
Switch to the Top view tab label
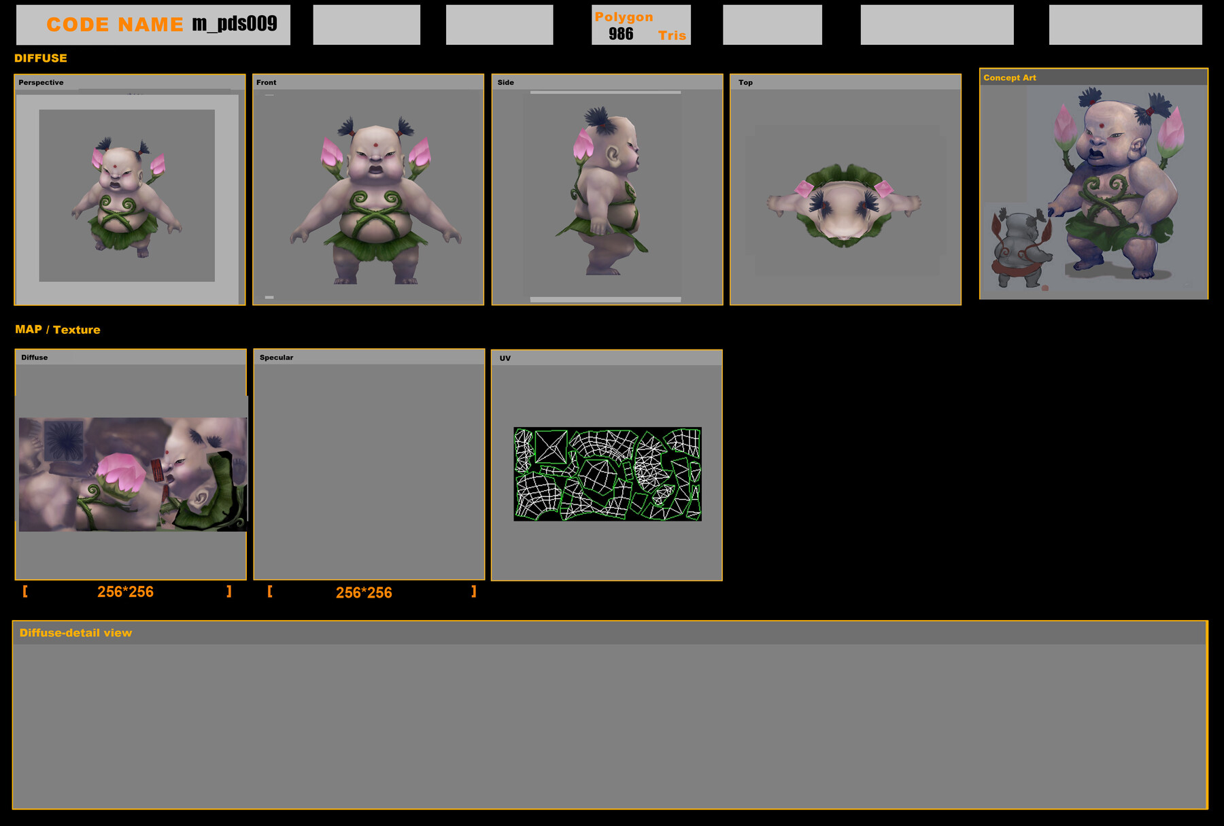(745, 82)
